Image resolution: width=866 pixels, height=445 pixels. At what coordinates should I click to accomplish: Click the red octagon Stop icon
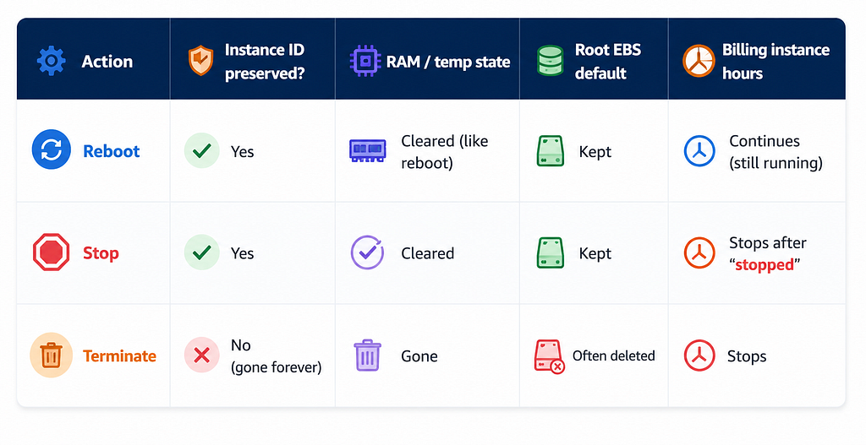click(52, 252)
